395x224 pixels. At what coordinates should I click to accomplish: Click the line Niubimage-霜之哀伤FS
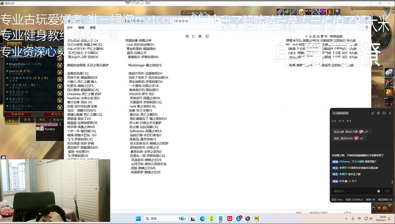145,65
